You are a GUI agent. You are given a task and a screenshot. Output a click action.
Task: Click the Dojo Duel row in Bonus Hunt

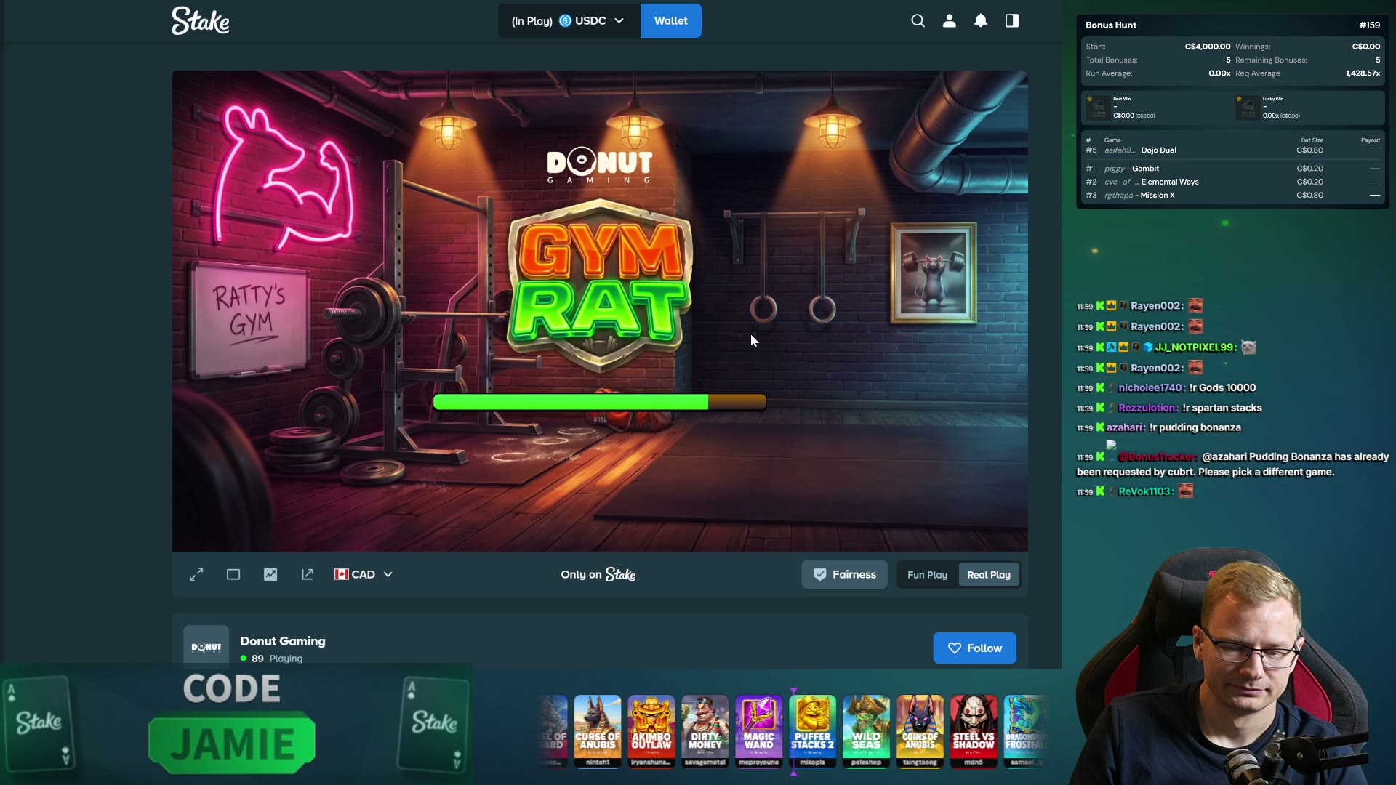(1232, 150)
